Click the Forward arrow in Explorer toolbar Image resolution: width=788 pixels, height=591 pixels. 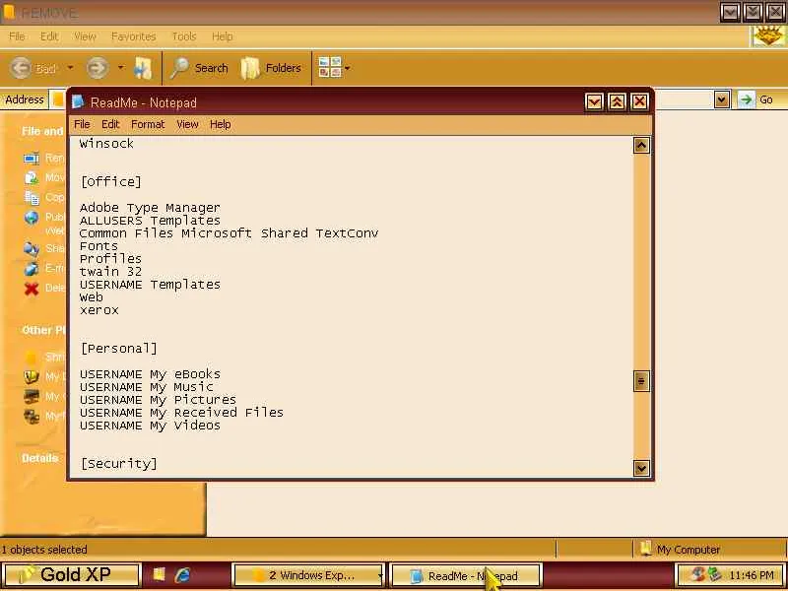[97, 68]
